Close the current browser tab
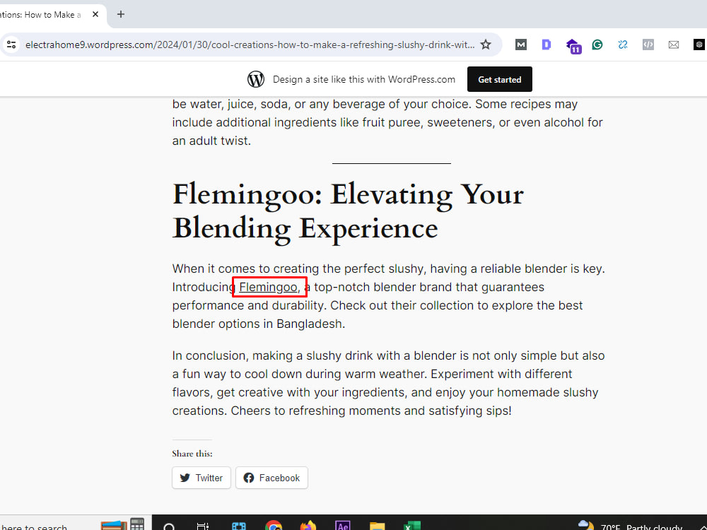The width and height of the screenshot is (707, 530). tap(95, 14)
